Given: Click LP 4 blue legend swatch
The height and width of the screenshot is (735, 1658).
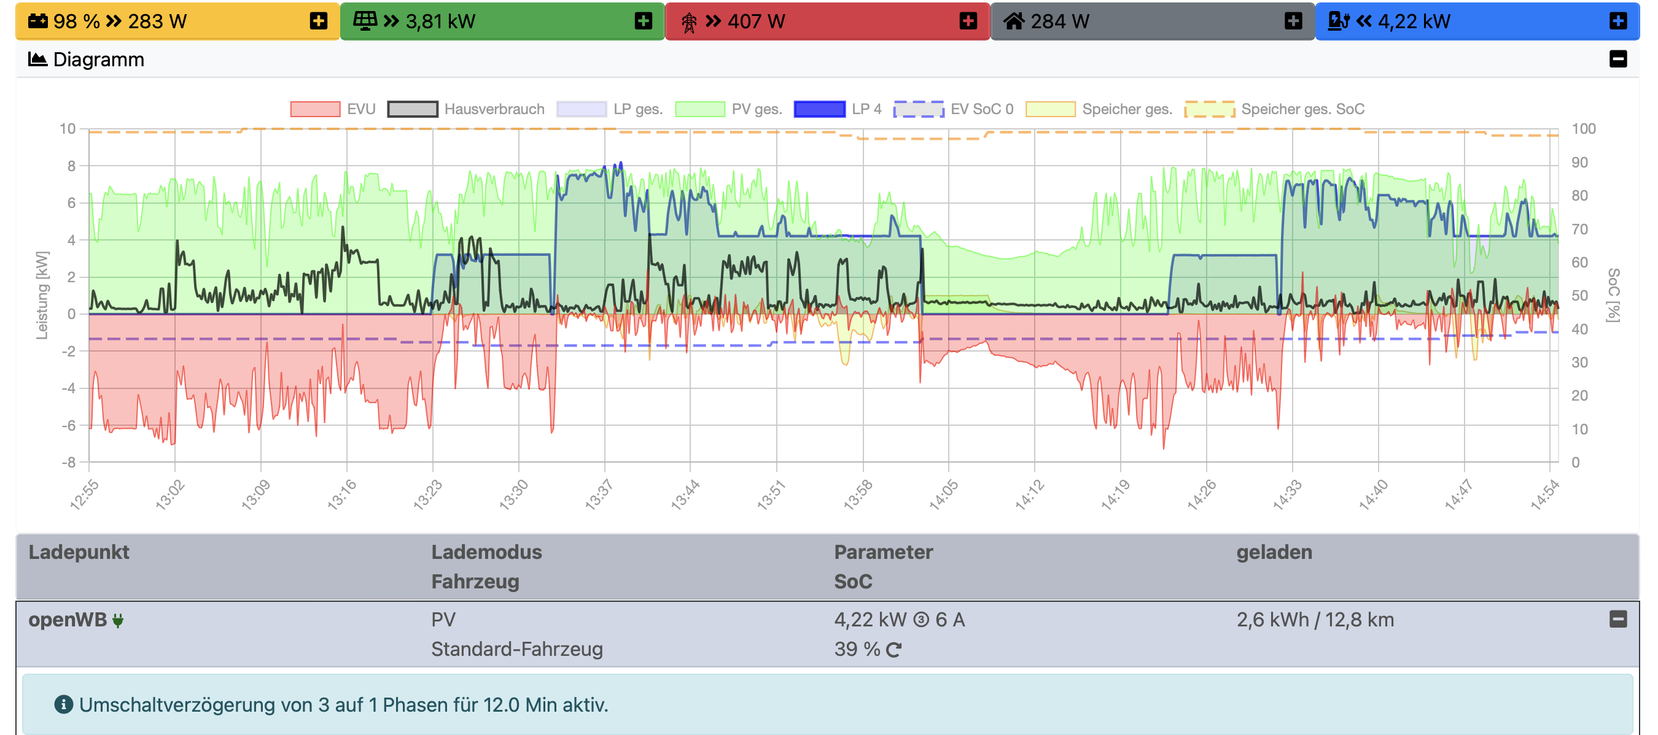Looking at the screenshot, I should pos(819,109).
